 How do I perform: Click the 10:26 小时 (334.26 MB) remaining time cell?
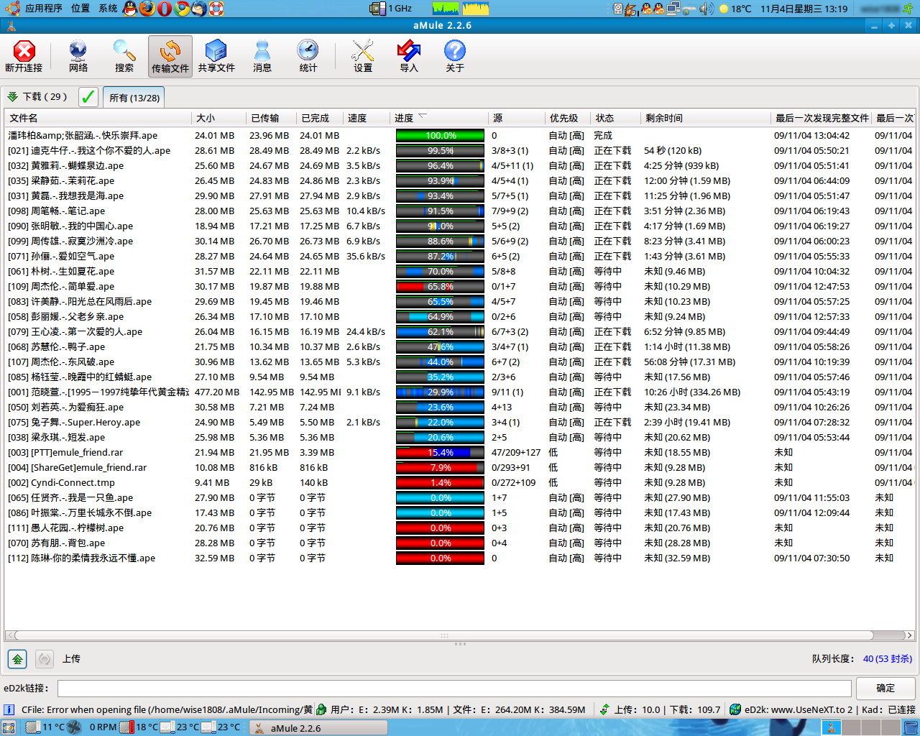coord(692,392)
